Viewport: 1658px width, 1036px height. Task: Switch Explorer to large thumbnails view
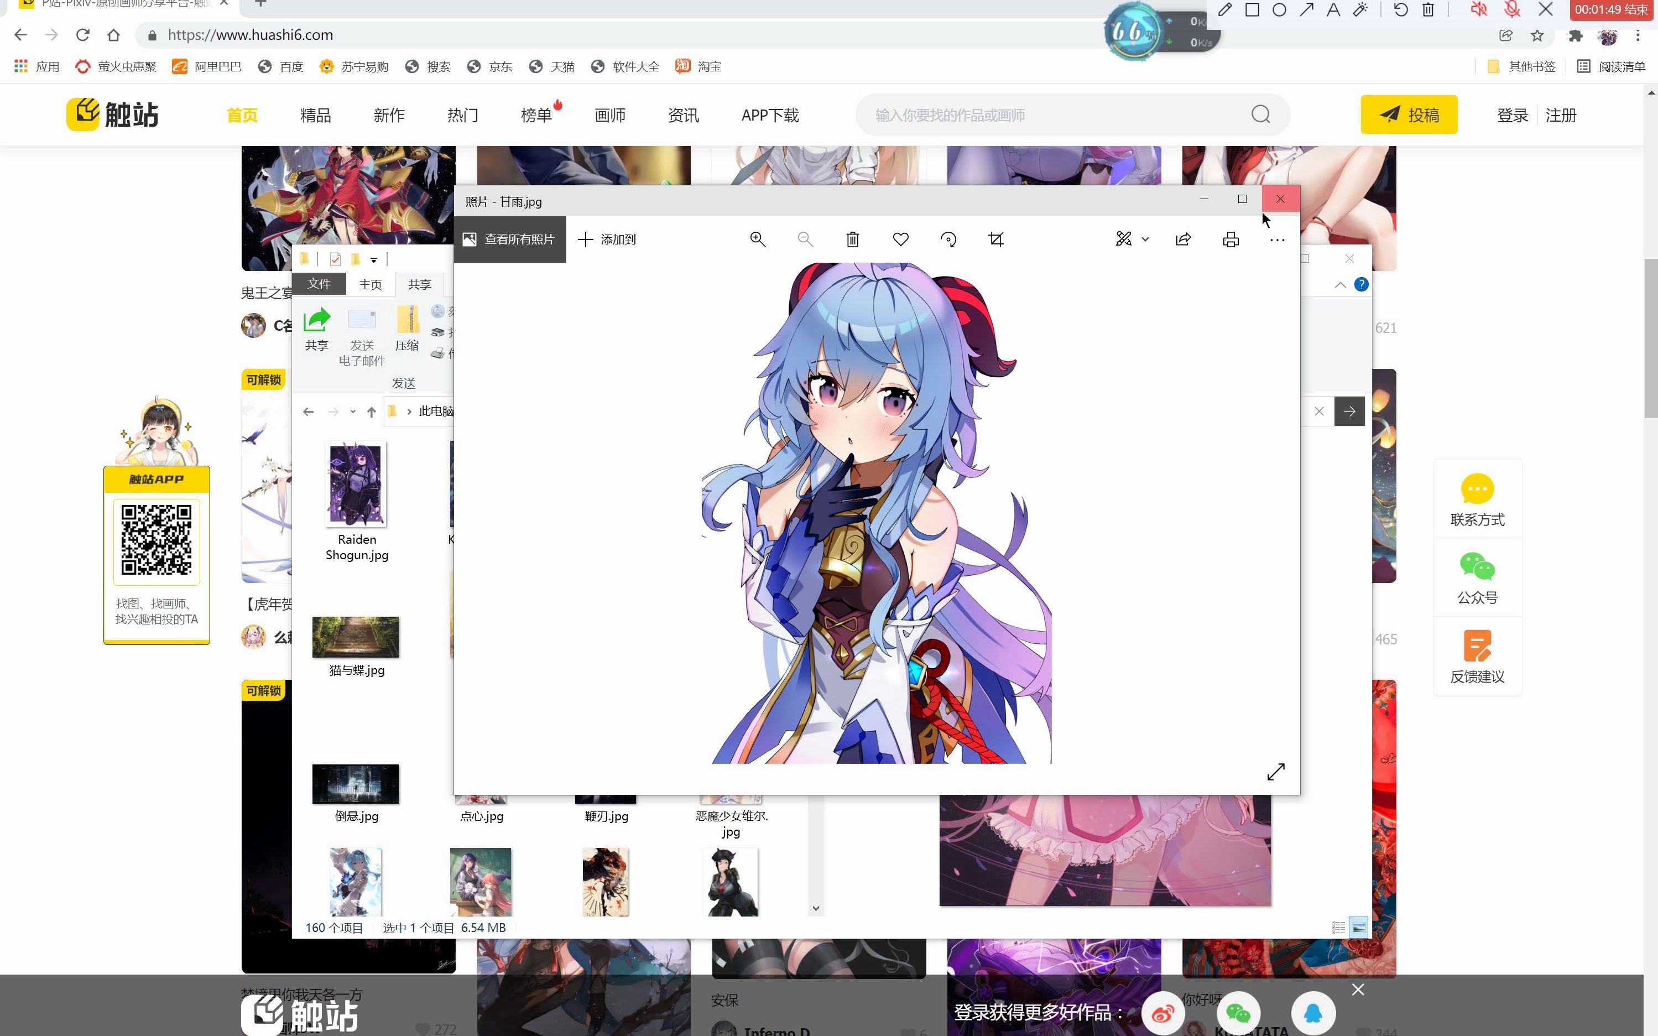(1358, 928)
